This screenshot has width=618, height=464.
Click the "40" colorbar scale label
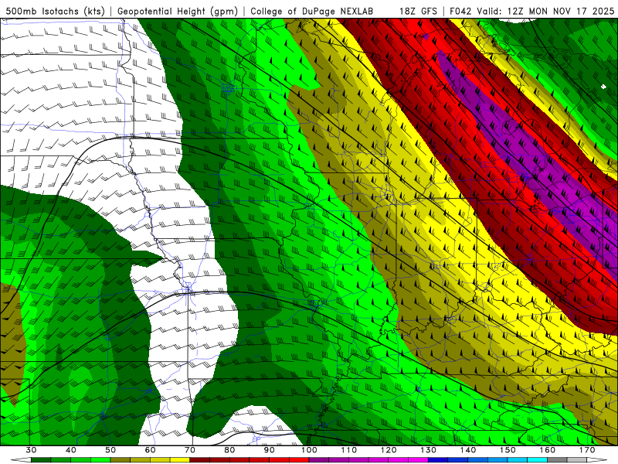click(71, 450)
